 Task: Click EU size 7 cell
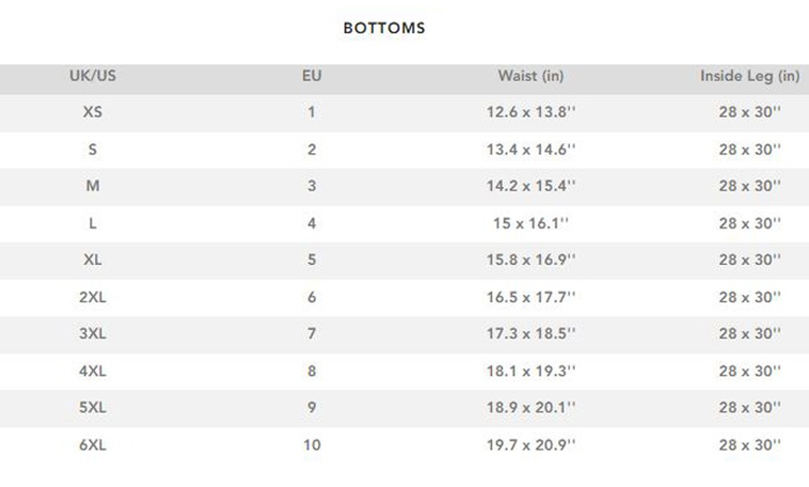[x=312, y=334]
